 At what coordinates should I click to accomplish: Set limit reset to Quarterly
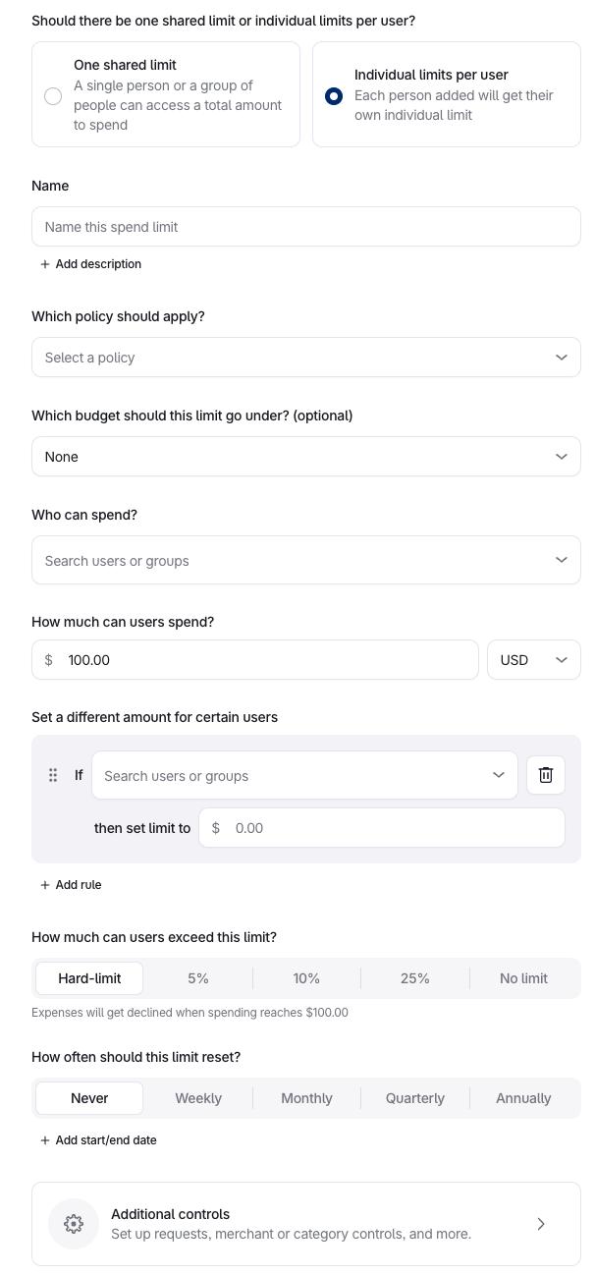coord(414,1098)
